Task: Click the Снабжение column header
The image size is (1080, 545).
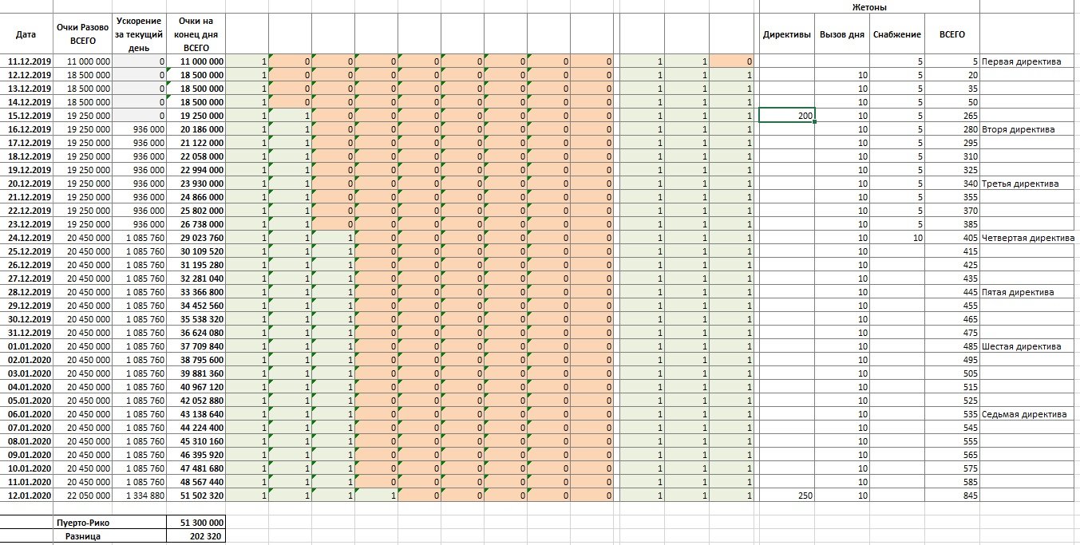Action: click(896, 34)
